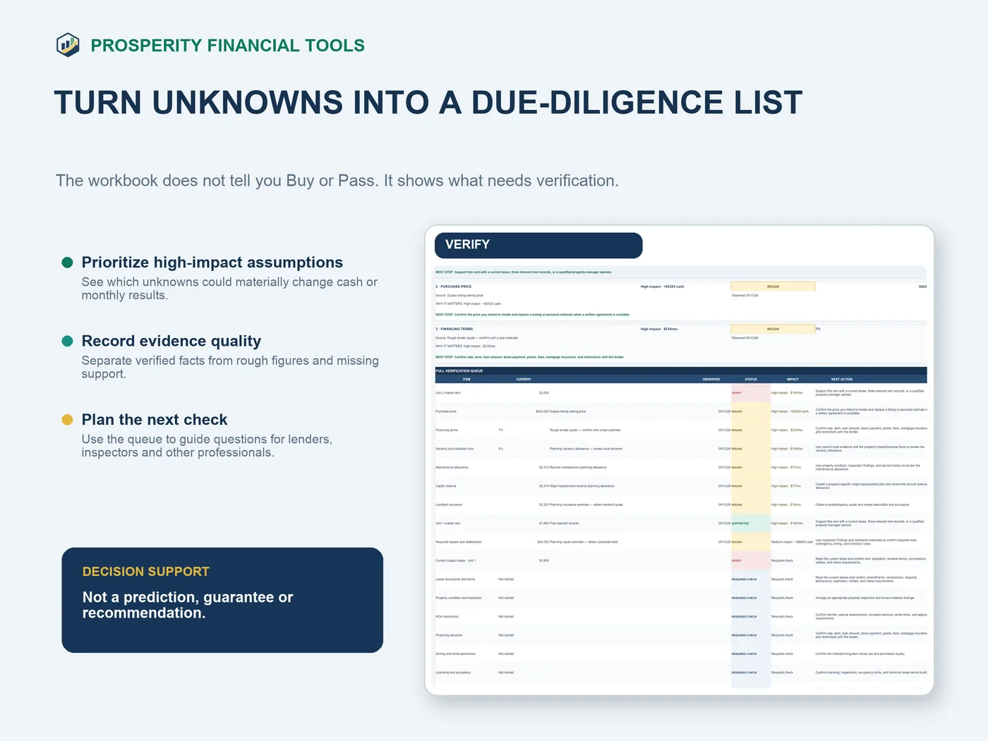Image resolution: width=988 pixels, height=741 pixels.
Task: Click the STATUS column header
Action: click(751, 379)
